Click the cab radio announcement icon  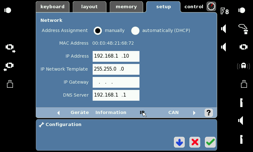pos(244,66)
